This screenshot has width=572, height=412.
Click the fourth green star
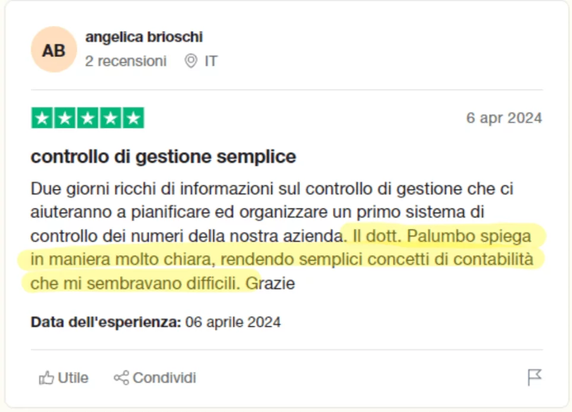coord(110,118)
